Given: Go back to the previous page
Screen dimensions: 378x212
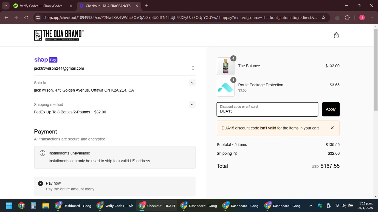Looking at the screenshot, I should point(6,18).
